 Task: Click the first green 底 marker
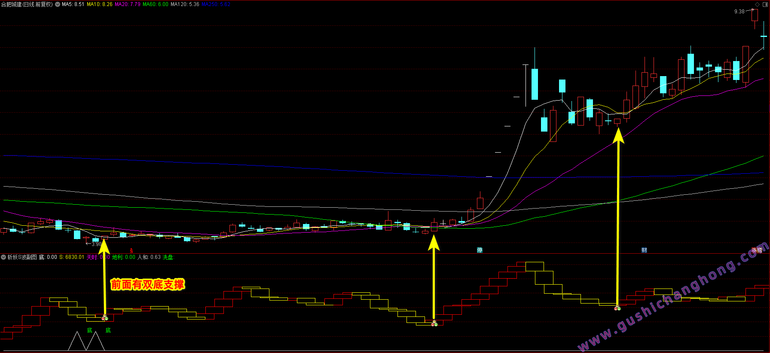tap(89, 330)
